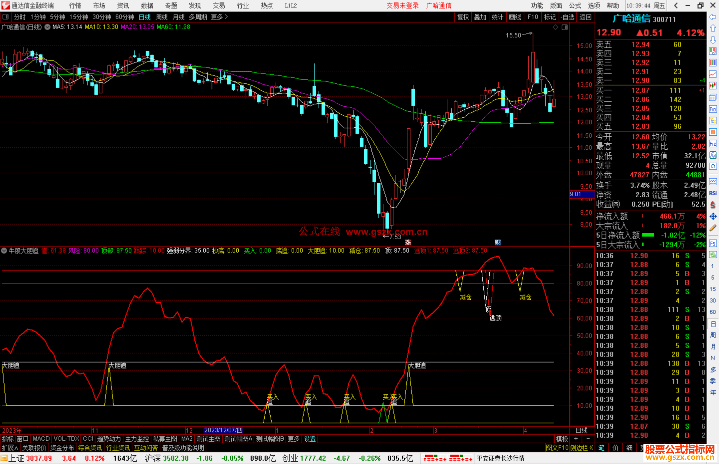Click the RSI indicator sidebar icon
The width and height of the screenshot is (719, 464).
(713, 193)
